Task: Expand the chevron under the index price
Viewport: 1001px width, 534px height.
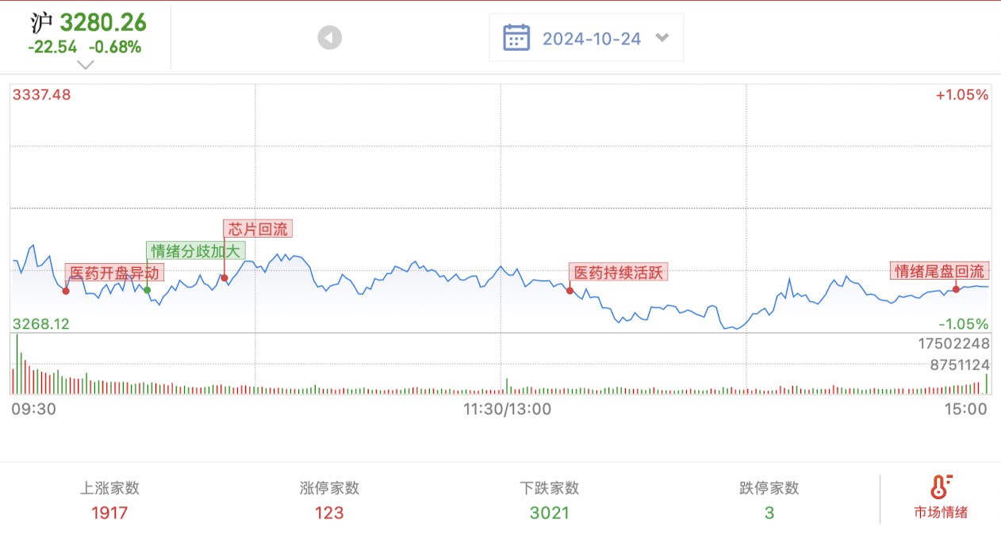Action: [86, 65]
